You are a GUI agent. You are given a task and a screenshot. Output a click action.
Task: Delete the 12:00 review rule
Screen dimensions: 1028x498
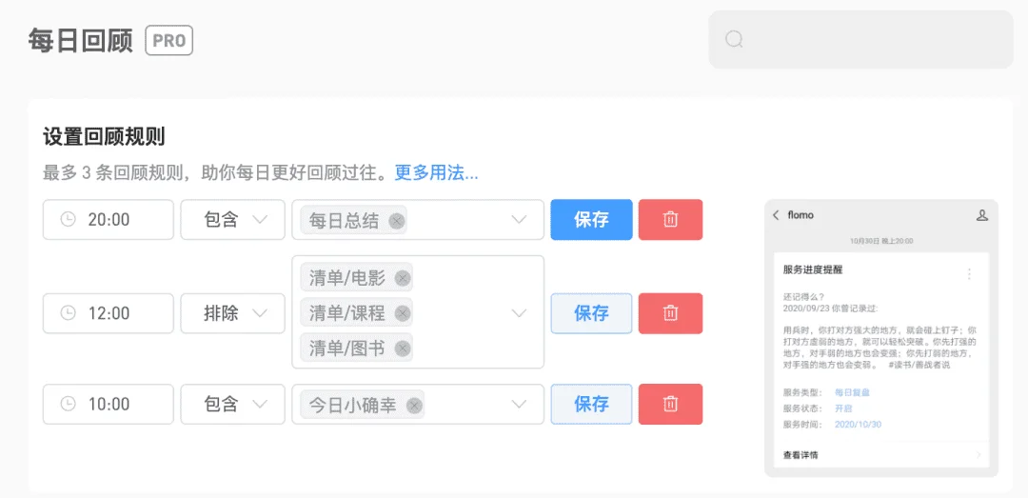670,313
